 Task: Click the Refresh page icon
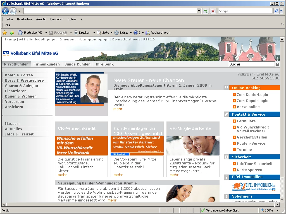point(206,11)
